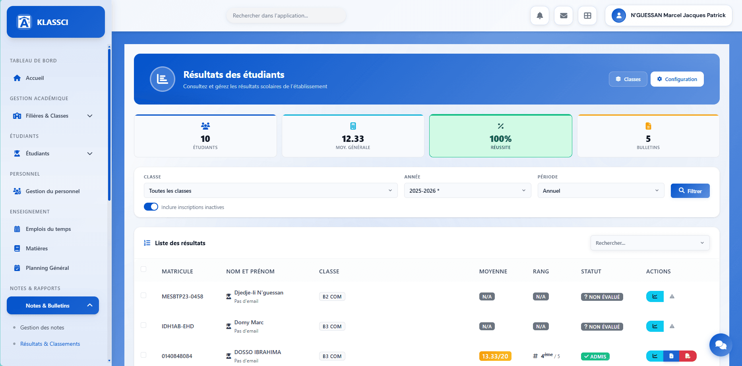Image resolution: width=742 pixels, height=366 pixels.
Task: Open Gestion des notes in sidebar
Action: (42, 327)
